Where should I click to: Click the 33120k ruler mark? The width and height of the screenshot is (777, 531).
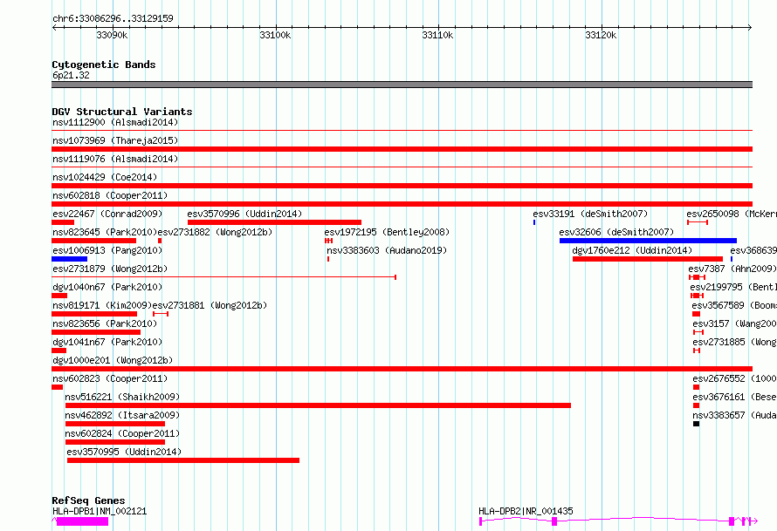tap(601, 35)
